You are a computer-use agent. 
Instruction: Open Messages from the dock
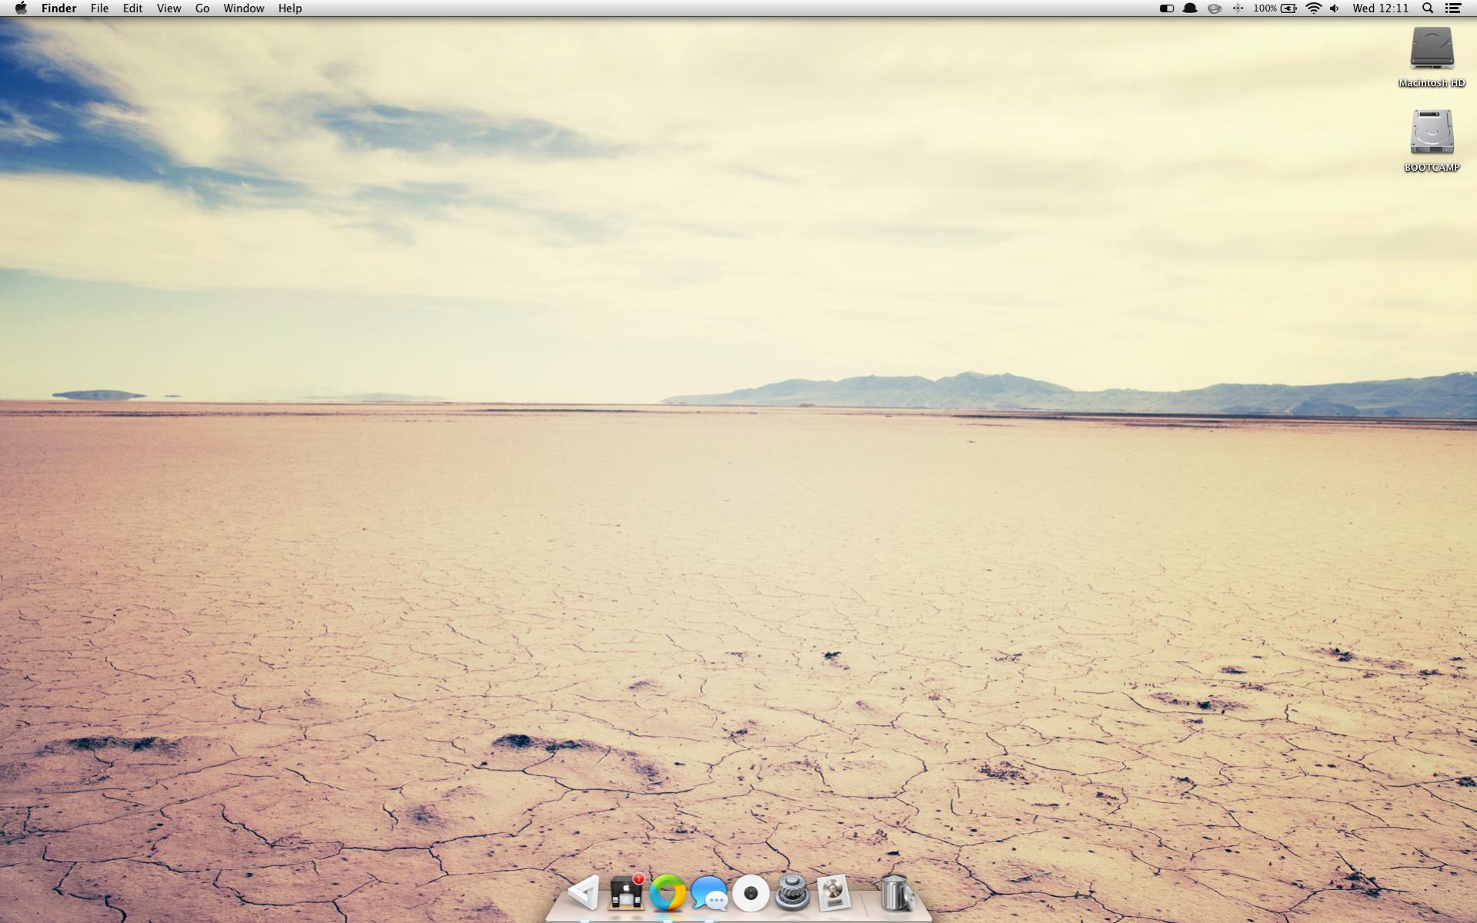[709, 894]
